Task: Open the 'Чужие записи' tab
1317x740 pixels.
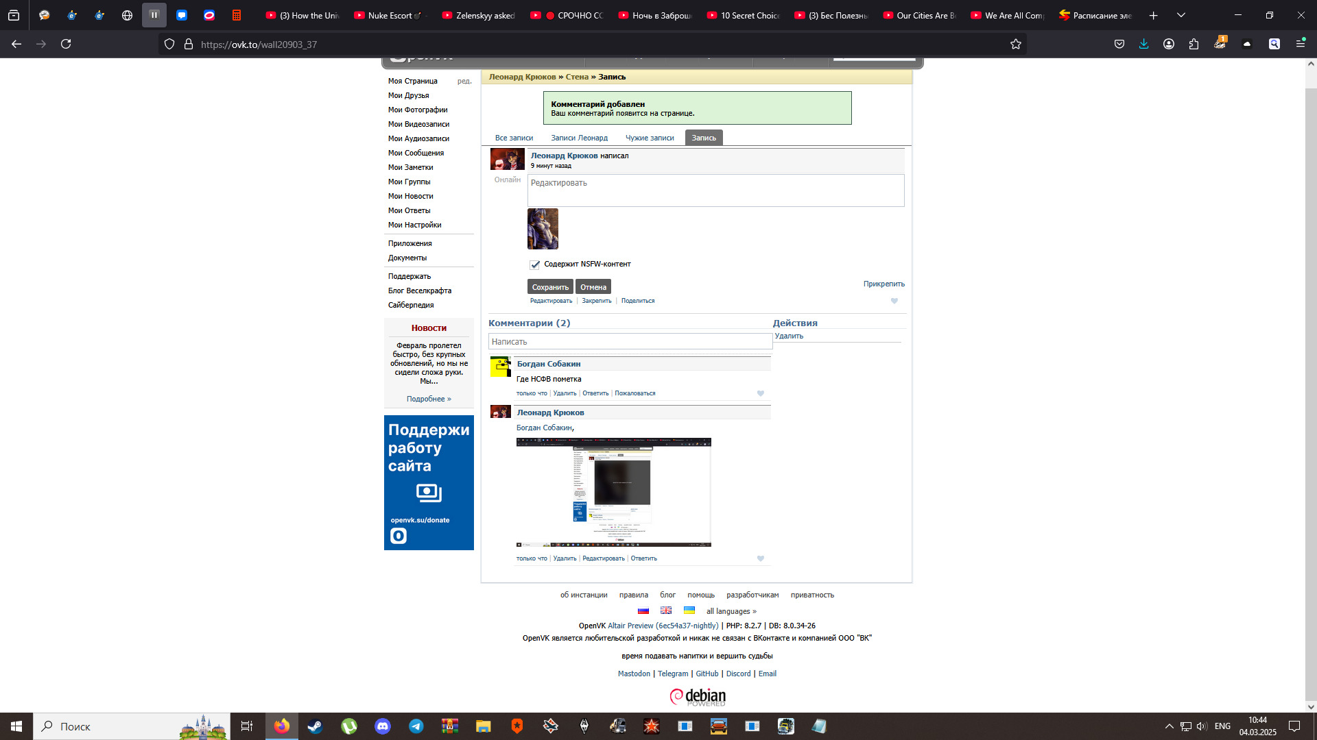Action: (x=650, y=138)
